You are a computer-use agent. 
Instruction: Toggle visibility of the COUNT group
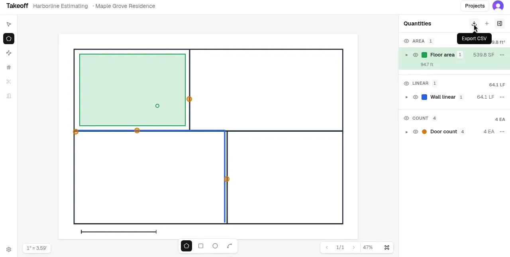[x=406, y=118]
